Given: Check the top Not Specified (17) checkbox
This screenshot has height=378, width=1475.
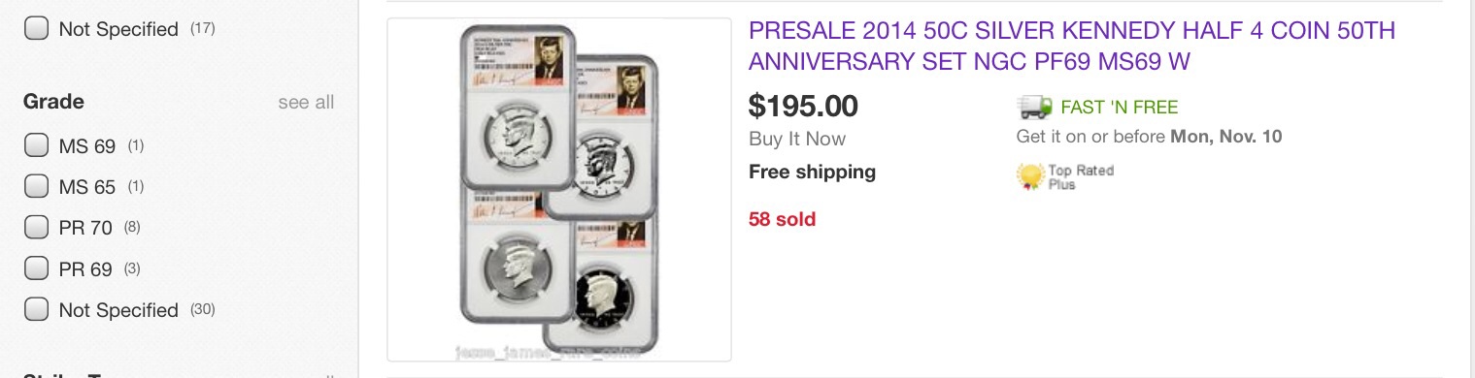Looking at the screenshot, I should click(x=36, y=28).
